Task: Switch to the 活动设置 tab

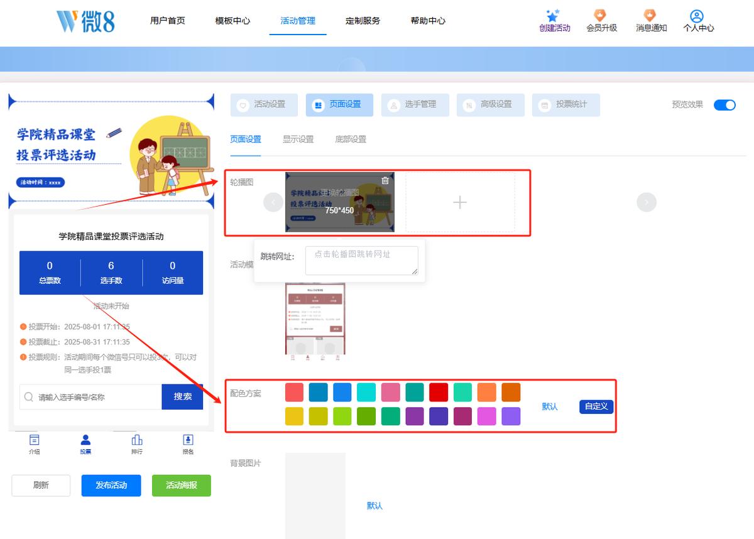Action: pos(264,105)
